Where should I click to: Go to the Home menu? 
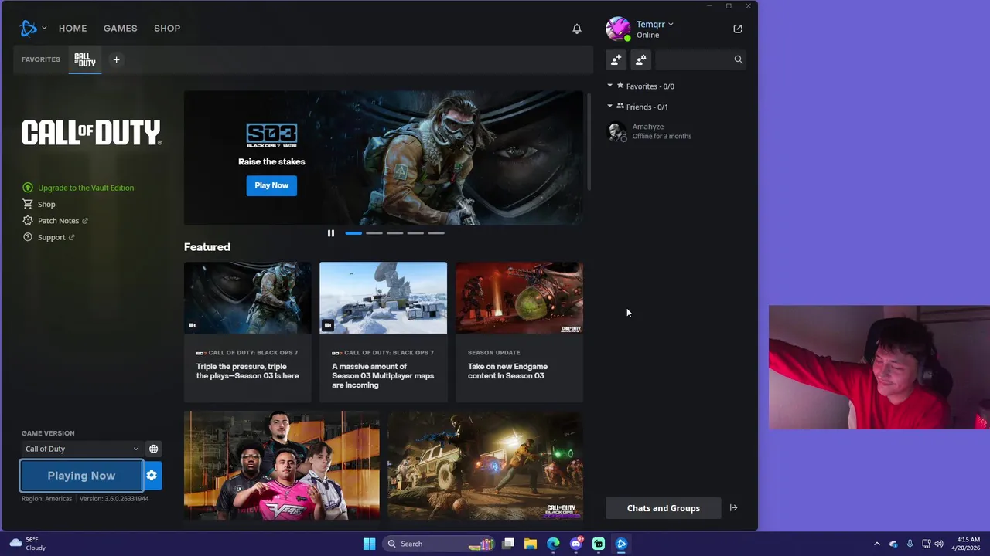73,29
